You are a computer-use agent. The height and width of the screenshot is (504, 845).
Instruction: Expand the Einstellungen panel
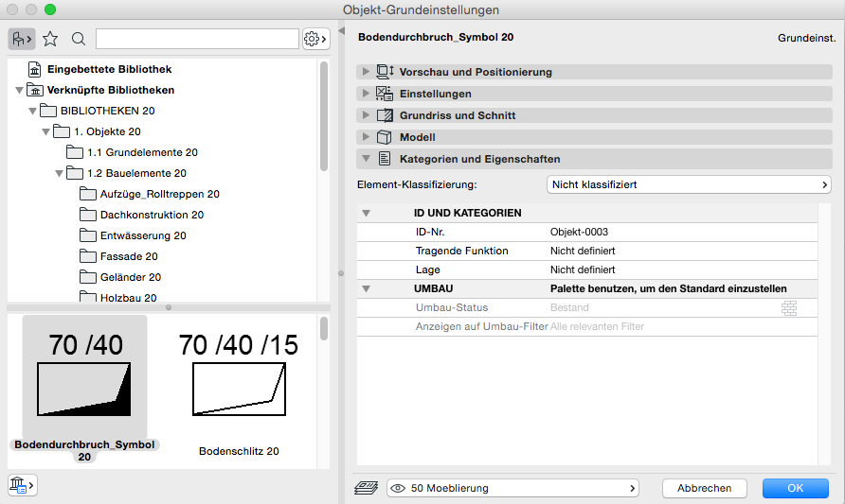365,94
